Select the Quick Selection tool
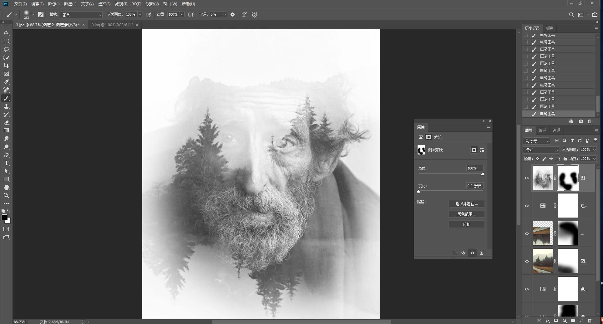Viewport: 603px width, 324px height. point(6,57)
